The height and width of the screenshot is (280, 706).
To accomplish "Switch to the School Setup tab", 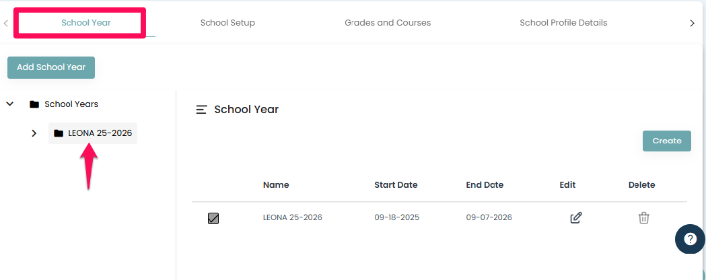I will 227,23.
